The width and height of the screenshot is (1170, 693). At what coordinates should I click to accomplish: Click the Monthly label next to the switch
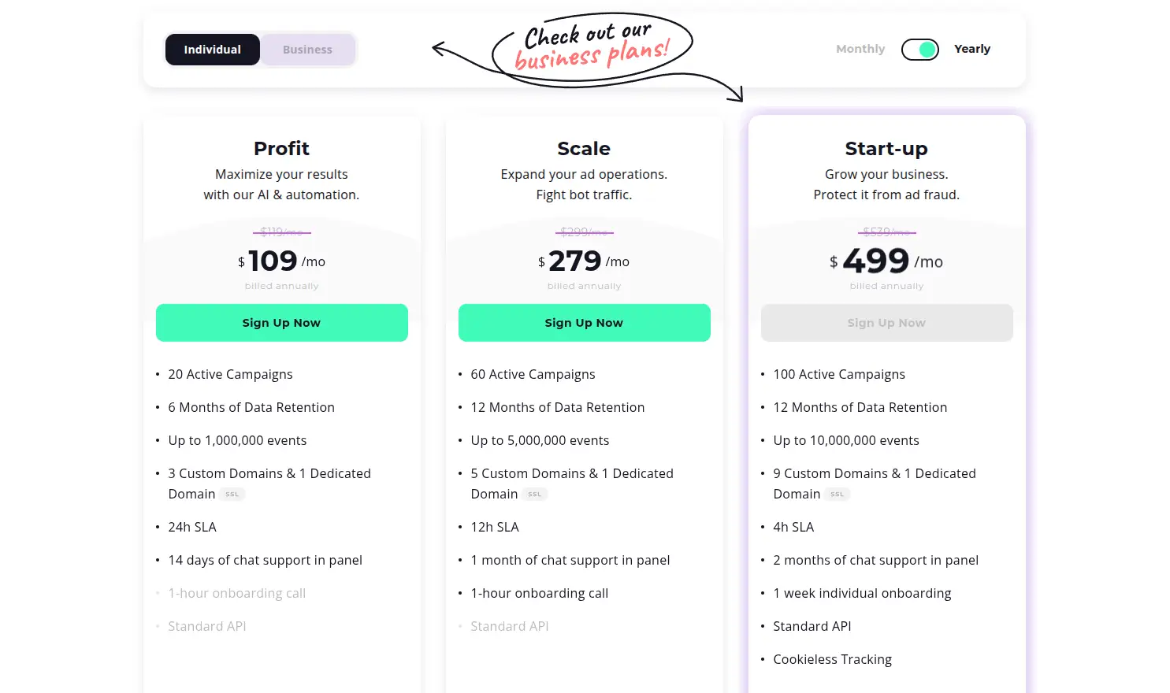(x=860, y=49)
